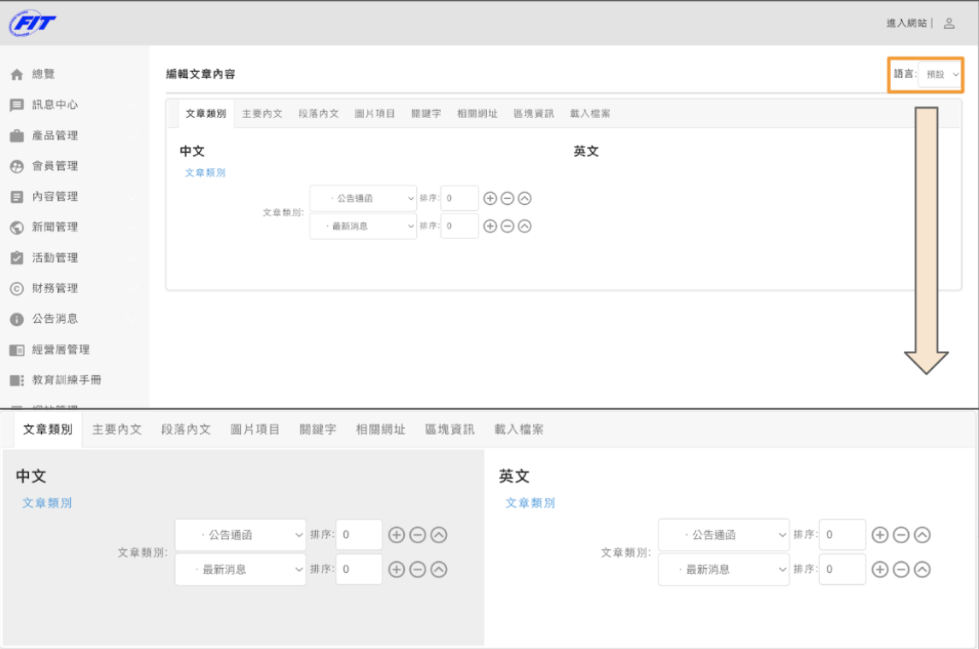The width and height of the screenshot is (979, 649).
Task: Expand the 訊息中心 sidebar chevron
Action: pyautogui.click(x=132, y=105)
